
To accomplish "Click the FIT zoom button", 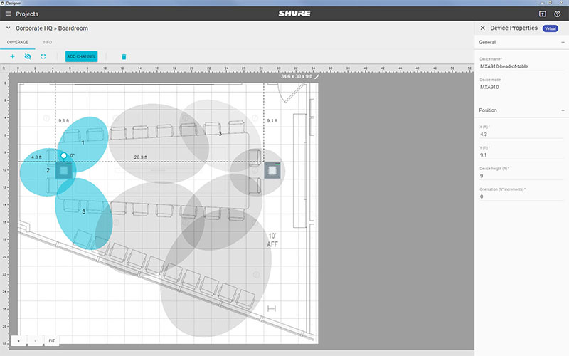I will pyautogui.click(x=51, y=341).
